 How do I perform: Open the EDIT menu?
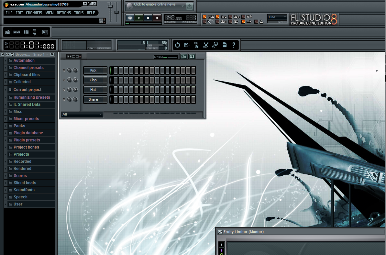[19, 13]
